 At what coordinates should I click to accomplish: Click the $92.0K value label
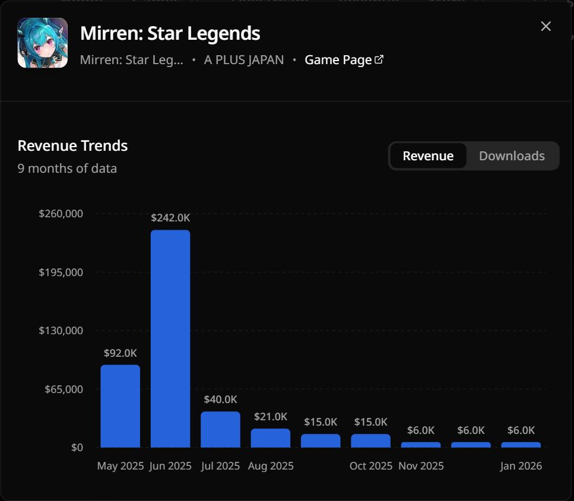point(120,353)
